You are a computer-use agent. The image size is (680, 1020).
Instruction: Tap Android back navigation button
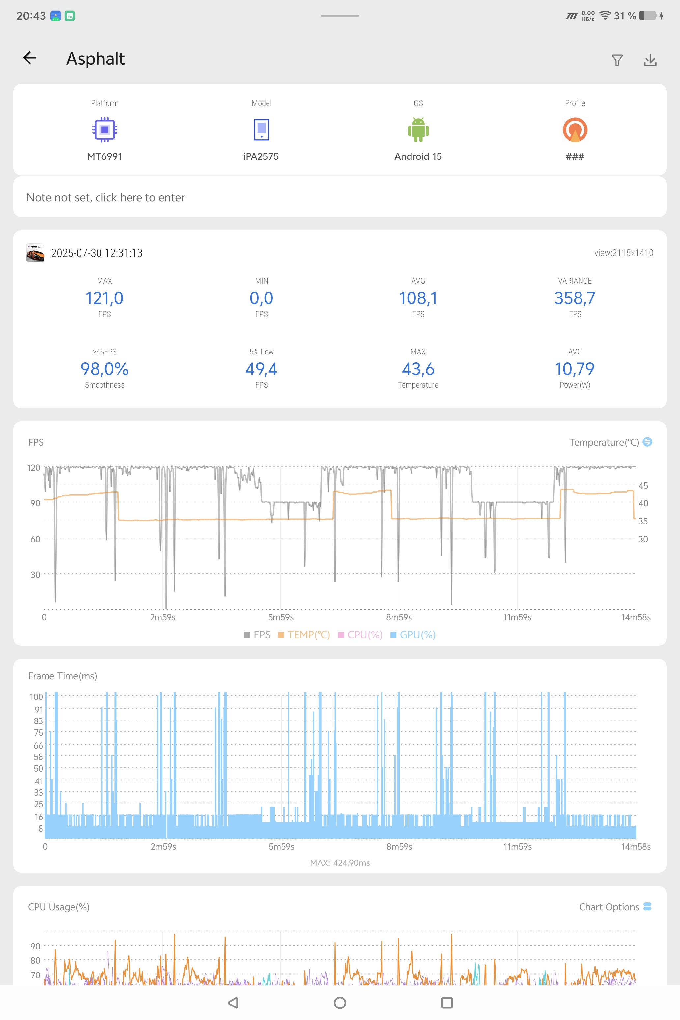pos(233,1003)
